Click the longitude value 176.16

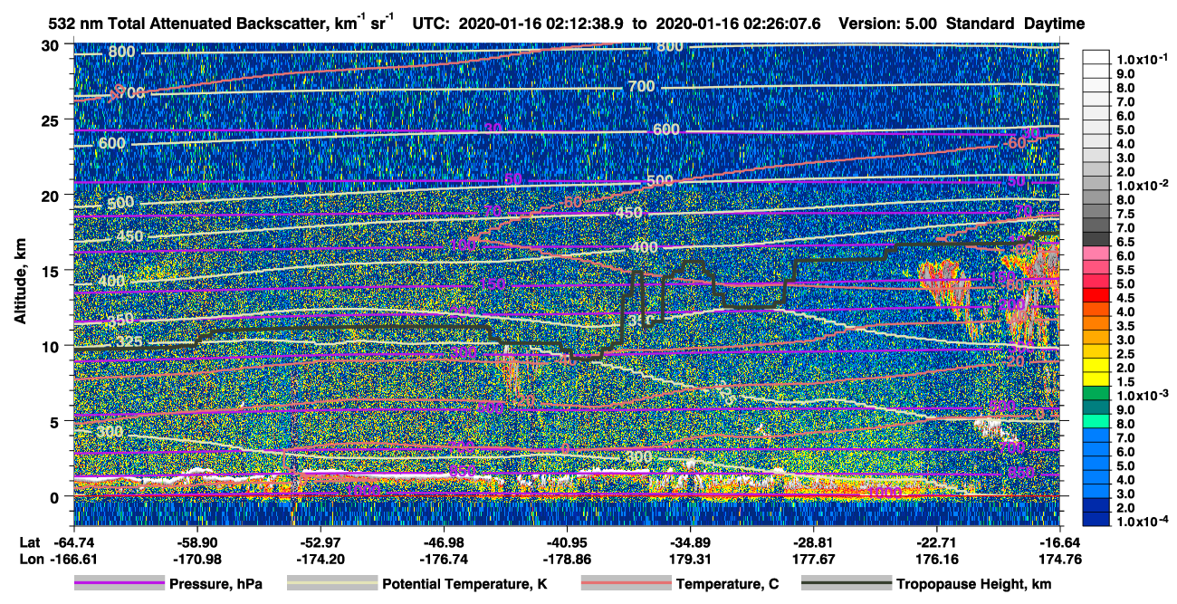(938, 560)
